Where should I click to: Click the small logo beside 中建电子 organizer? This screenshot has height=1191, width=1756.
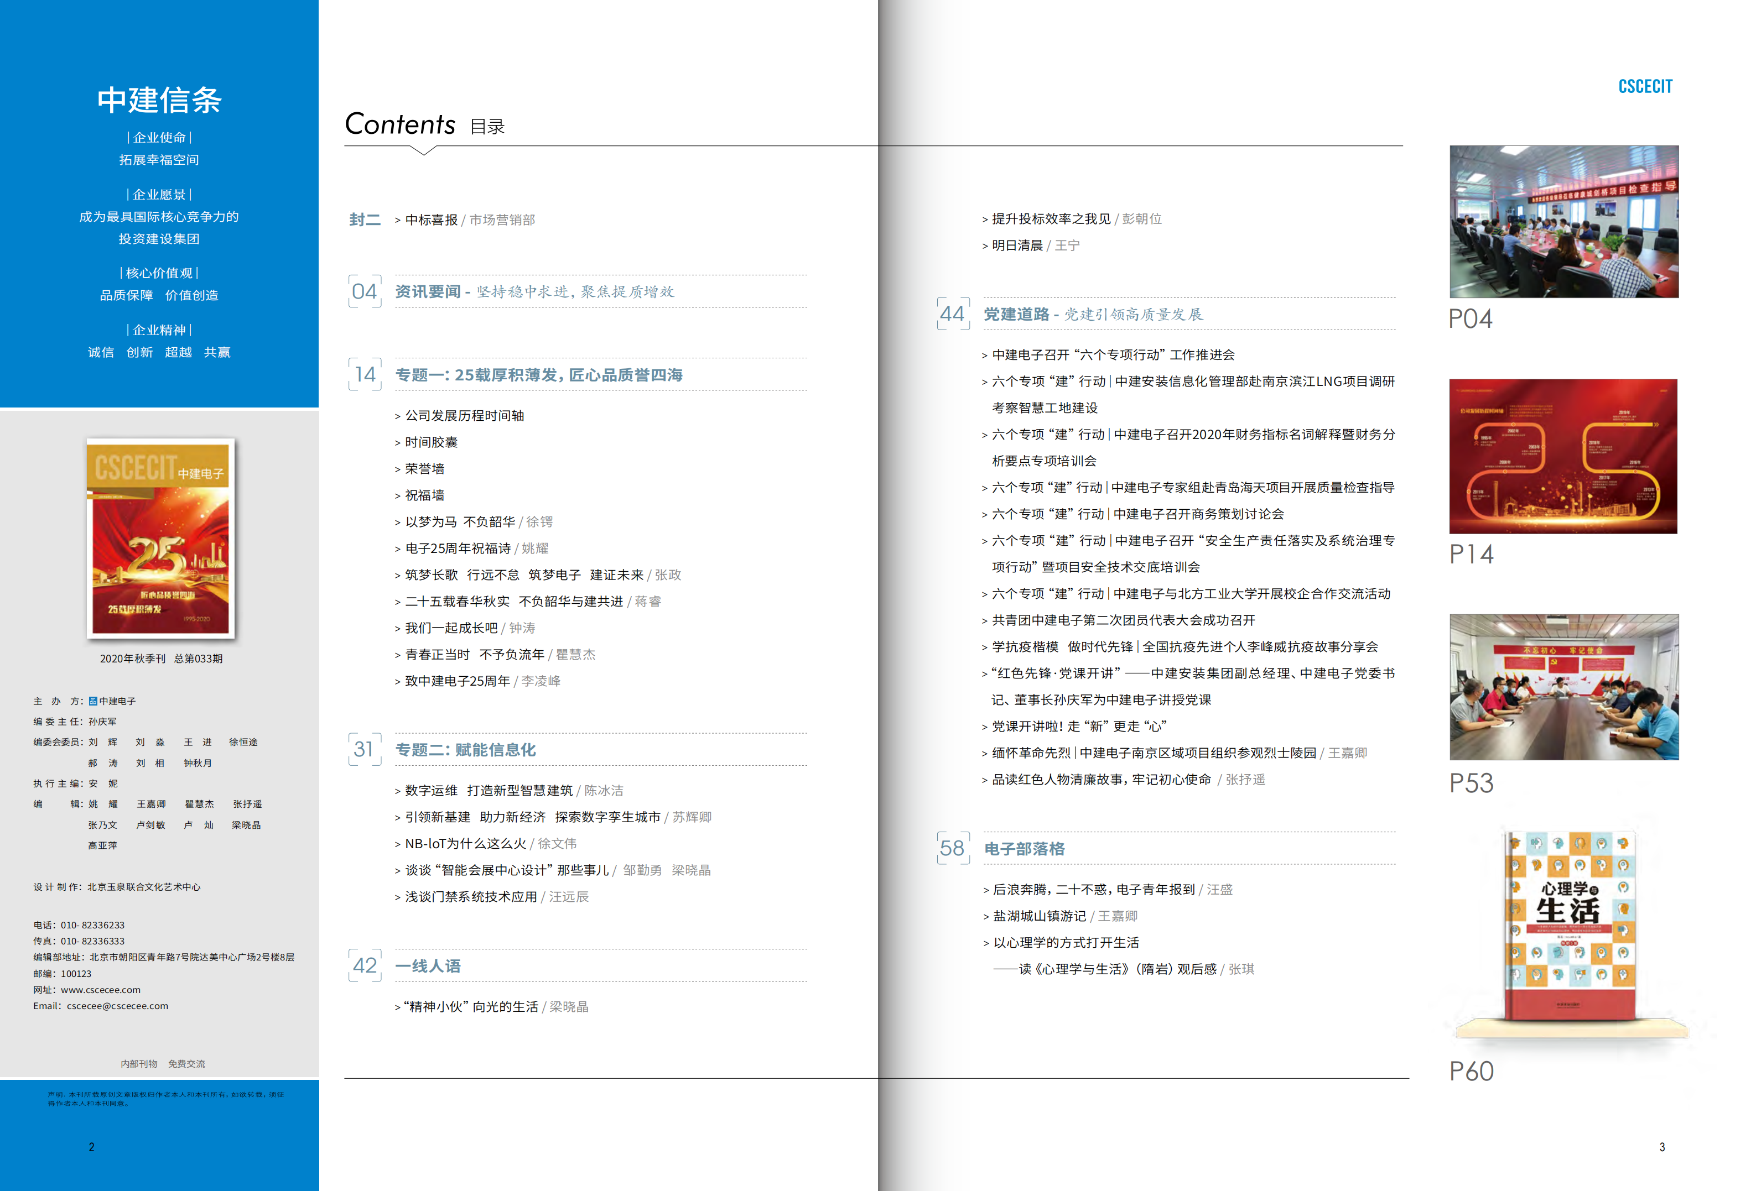click(93, 701)
